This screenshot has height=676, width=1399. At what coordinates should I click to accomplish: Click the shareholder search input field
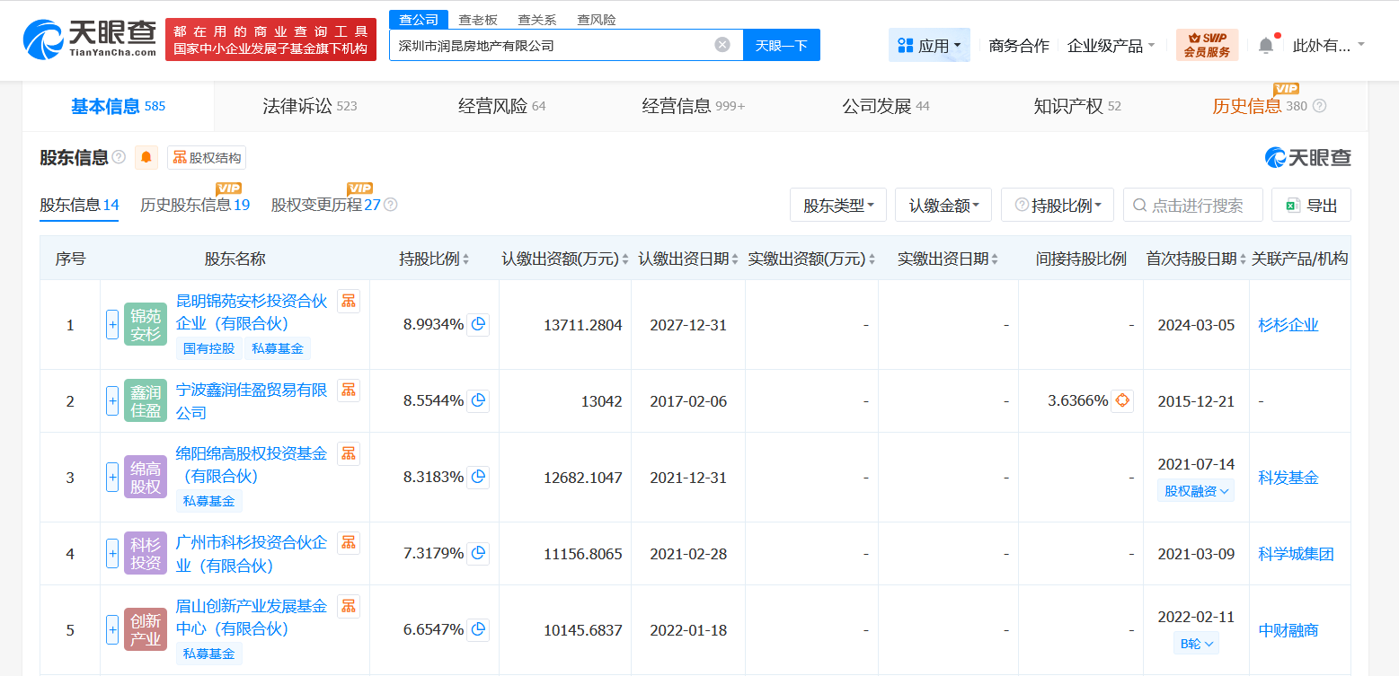point(1192,204)
